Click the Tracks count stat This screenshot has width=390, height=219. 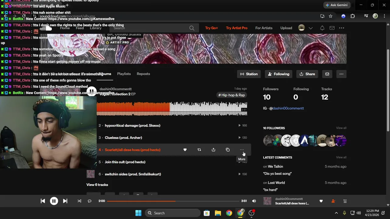pos(327,94)
